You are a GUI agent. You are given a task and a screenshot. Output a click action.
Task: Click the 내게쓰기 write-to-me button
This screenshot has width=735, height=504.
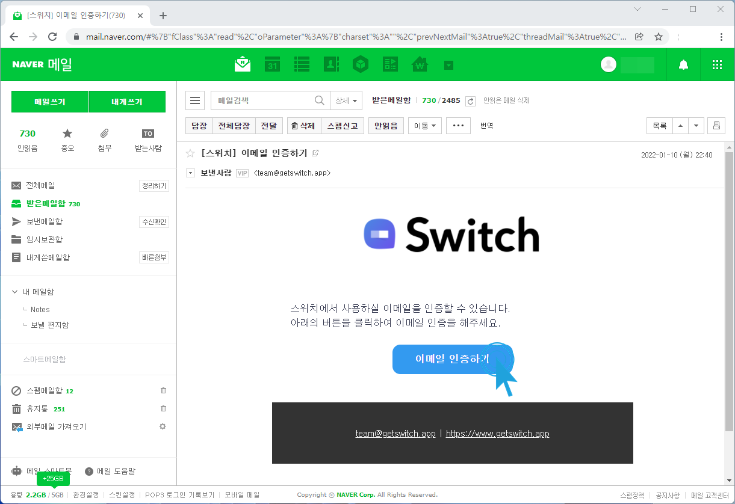click(127, 102)
